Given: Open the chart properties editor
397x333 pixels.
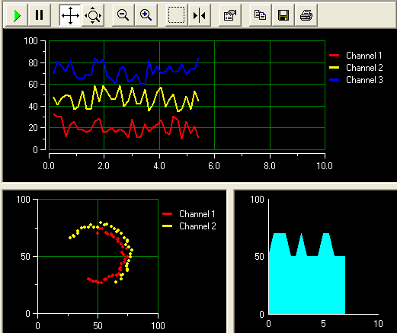Looking at the screenshot, I should [230, 15].
